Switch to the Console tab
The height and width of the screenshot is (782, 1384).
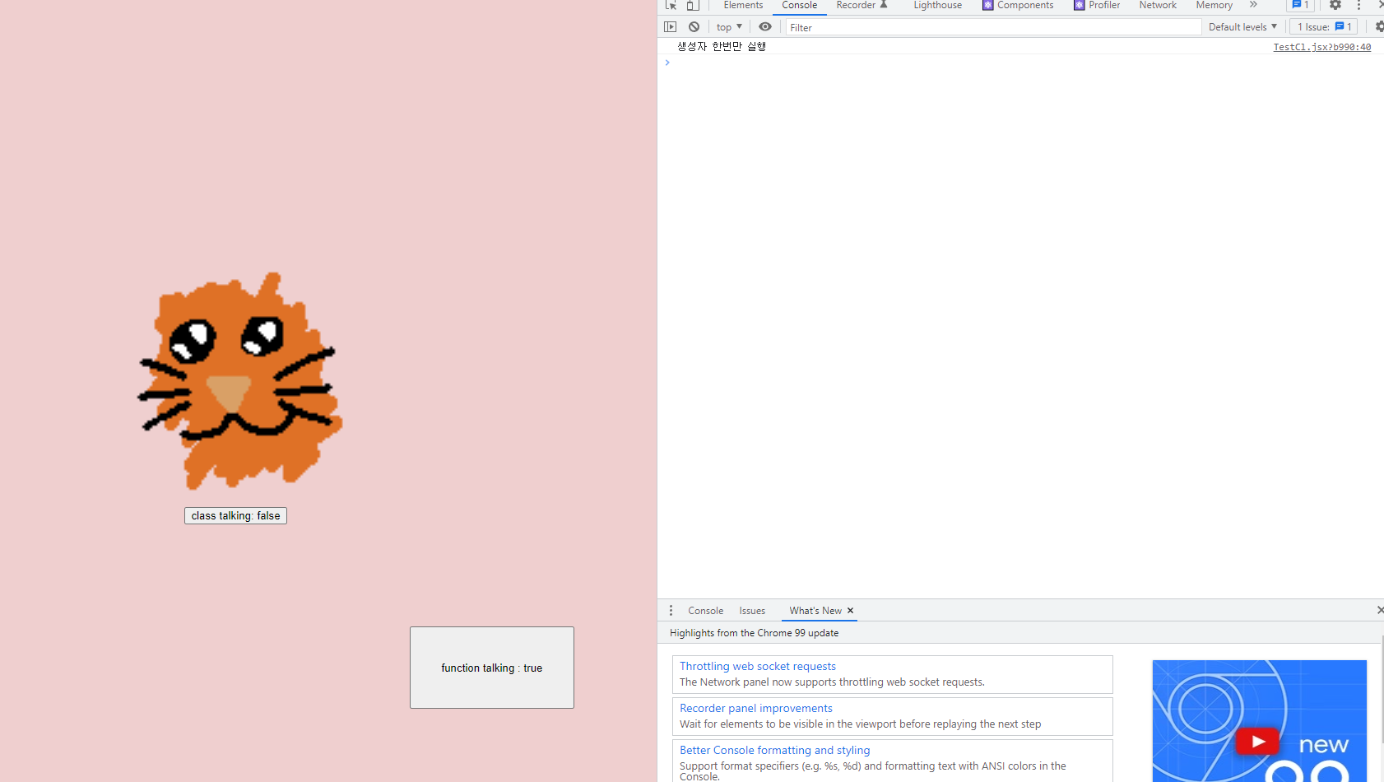[x=800, y=5]
